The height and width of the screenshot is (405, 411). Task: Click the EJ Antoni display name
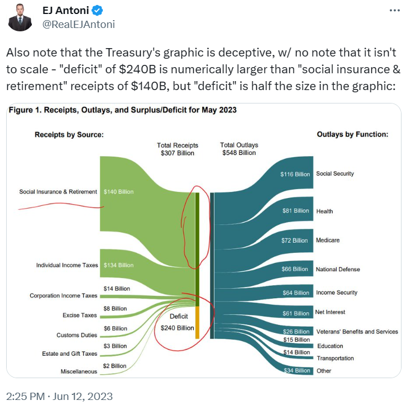[x=66, y=11]
